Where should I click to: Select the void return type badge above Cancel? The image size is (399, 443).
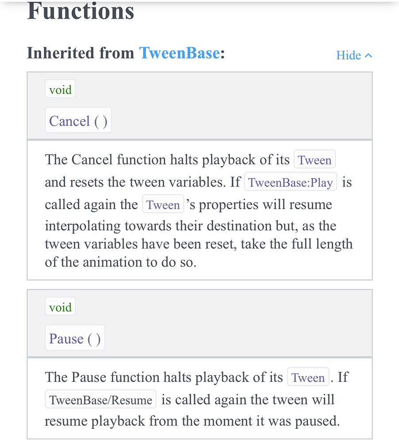tap(60, 89)
